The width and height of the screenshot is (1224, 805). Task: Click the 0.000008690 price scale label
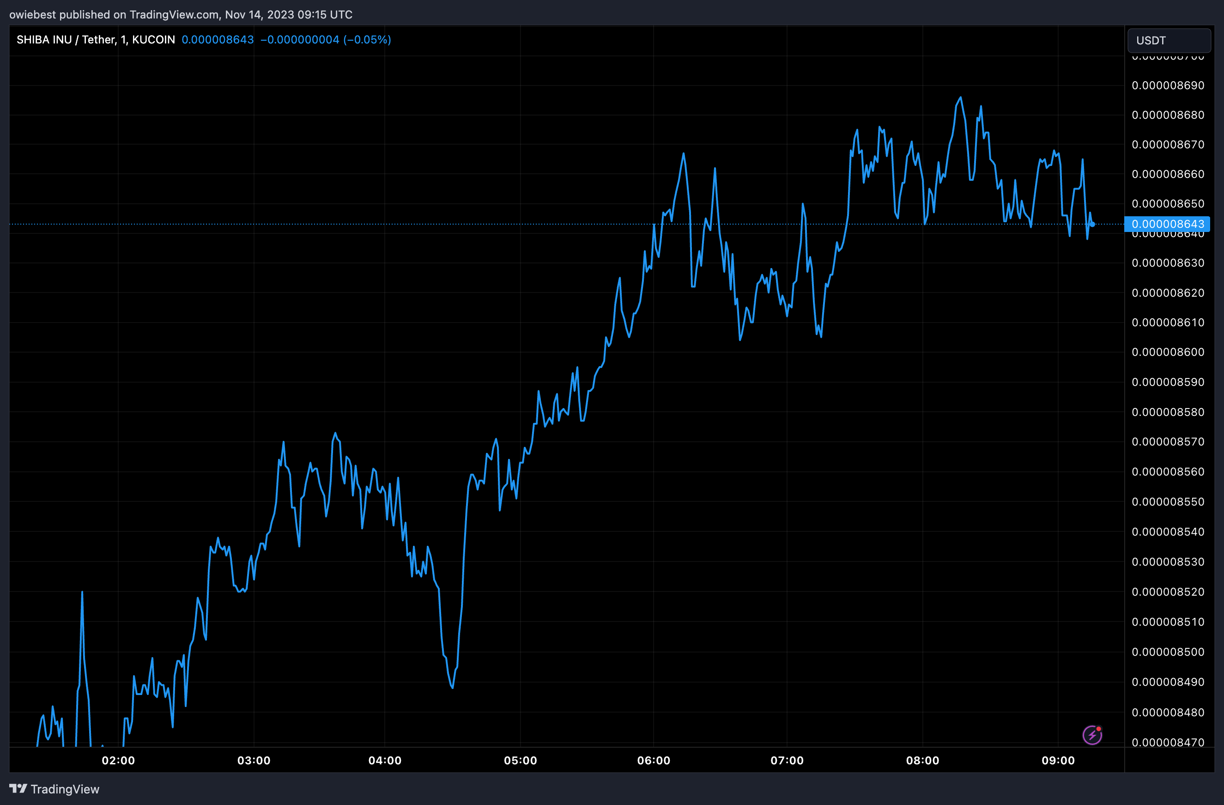click(x=1168, y=85)
